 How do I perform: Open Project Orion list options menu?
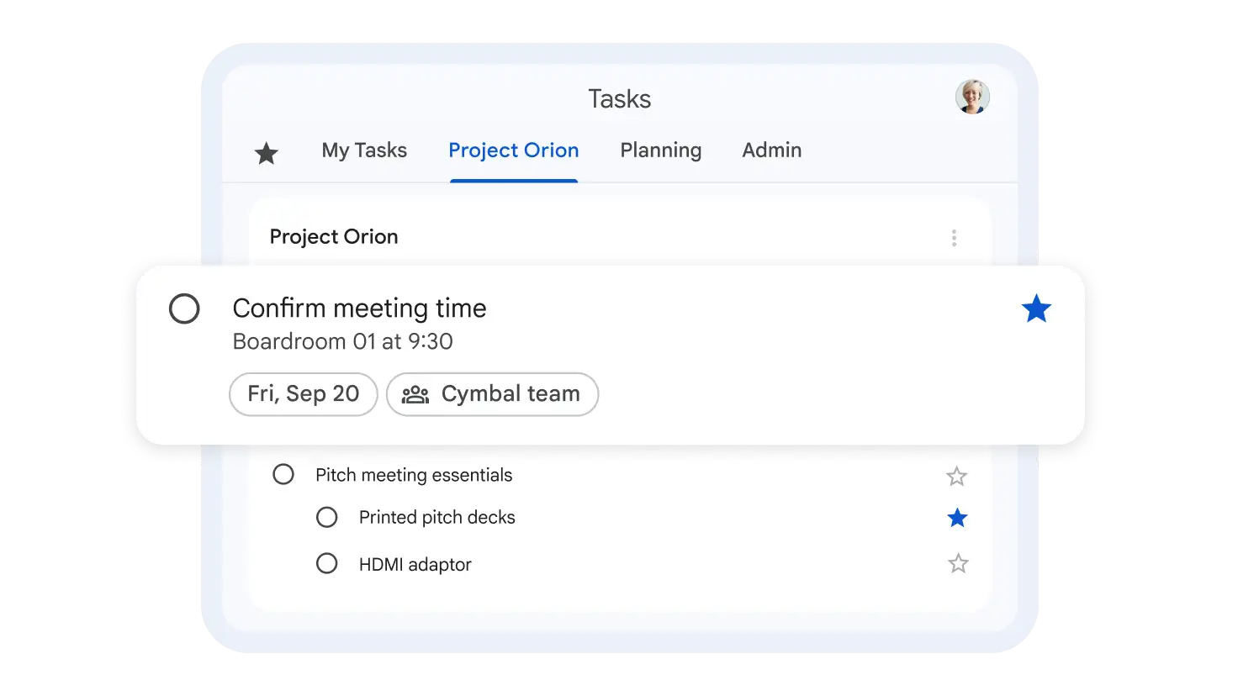(954, 238)
